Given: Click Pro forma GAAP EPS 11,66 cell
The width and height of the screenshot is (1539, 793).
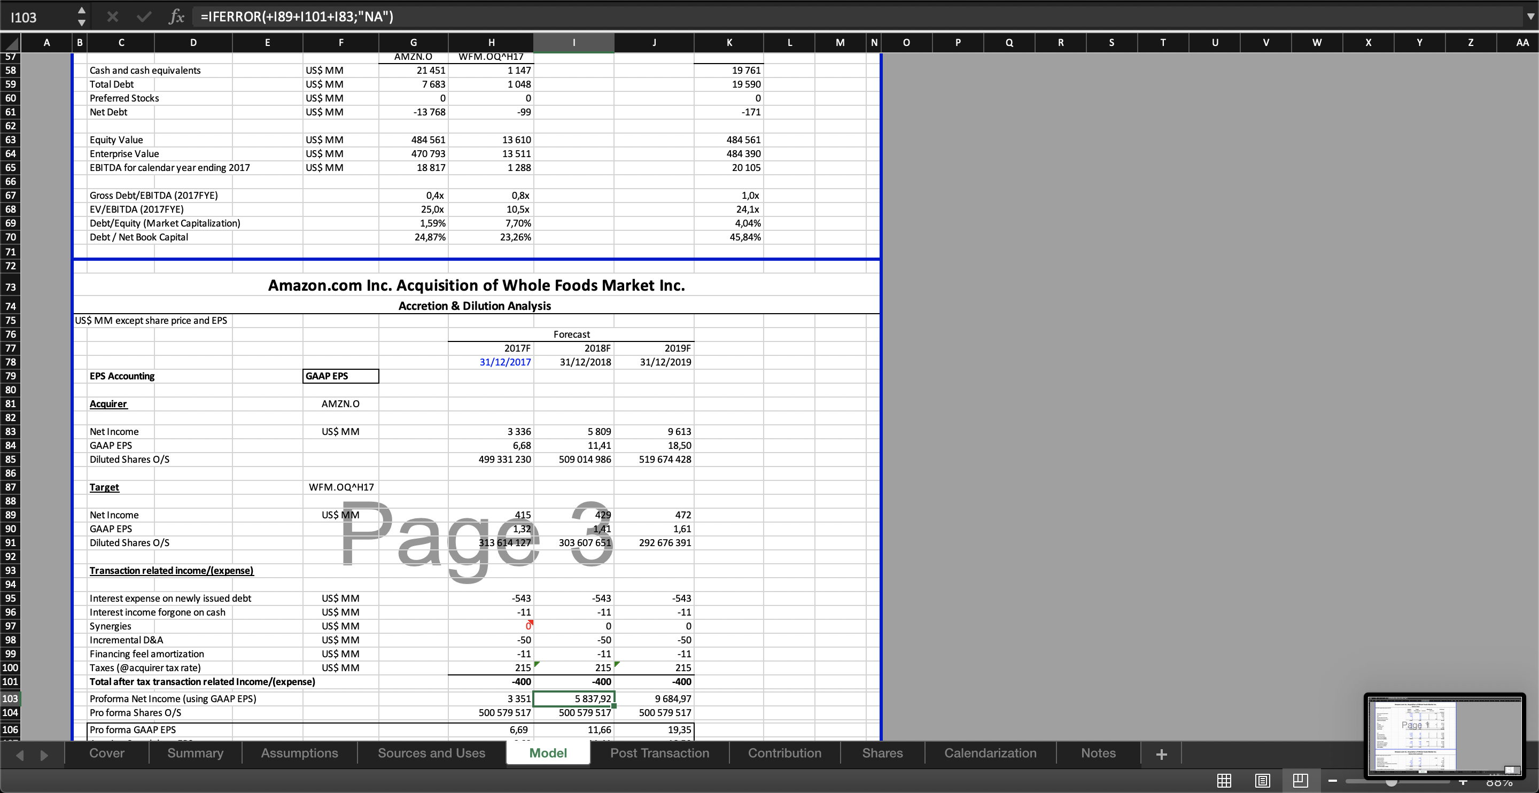Looking at the screenshot, I should 573,729.
